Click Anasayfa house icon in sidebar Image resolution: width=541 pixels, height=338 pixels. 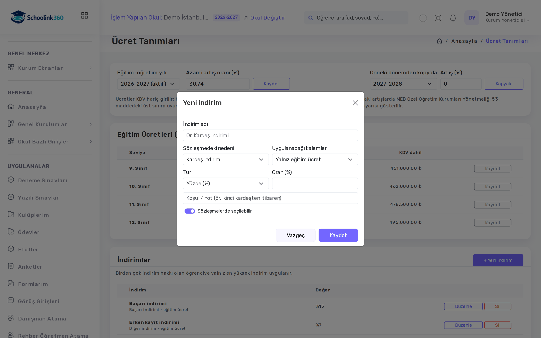point(11,106)
